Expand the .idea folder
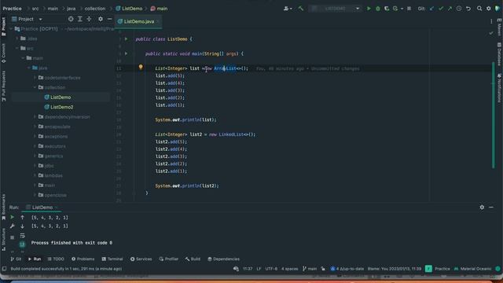The height and width of the screenshot is (283, 503). (17, 39)
